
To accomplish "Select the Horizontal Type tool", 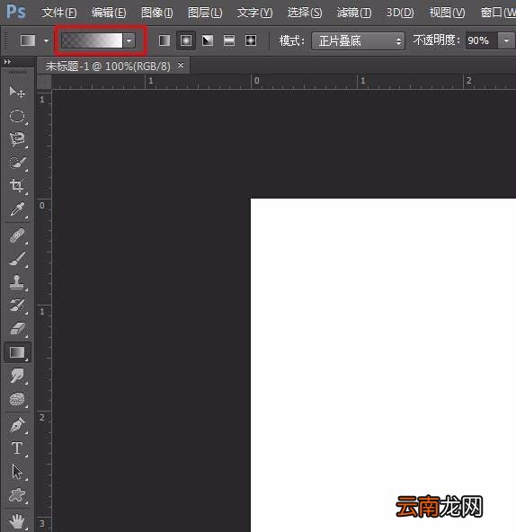I will click(17, 448).
